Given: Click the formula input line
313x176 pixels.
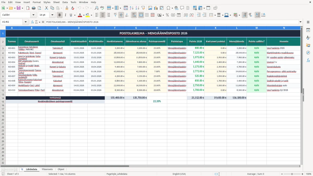Looking at the screenshot, I should click(172, 22).
